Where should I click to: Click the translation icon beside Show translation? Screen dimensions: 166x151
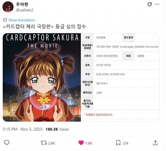[x=5, y=20]
